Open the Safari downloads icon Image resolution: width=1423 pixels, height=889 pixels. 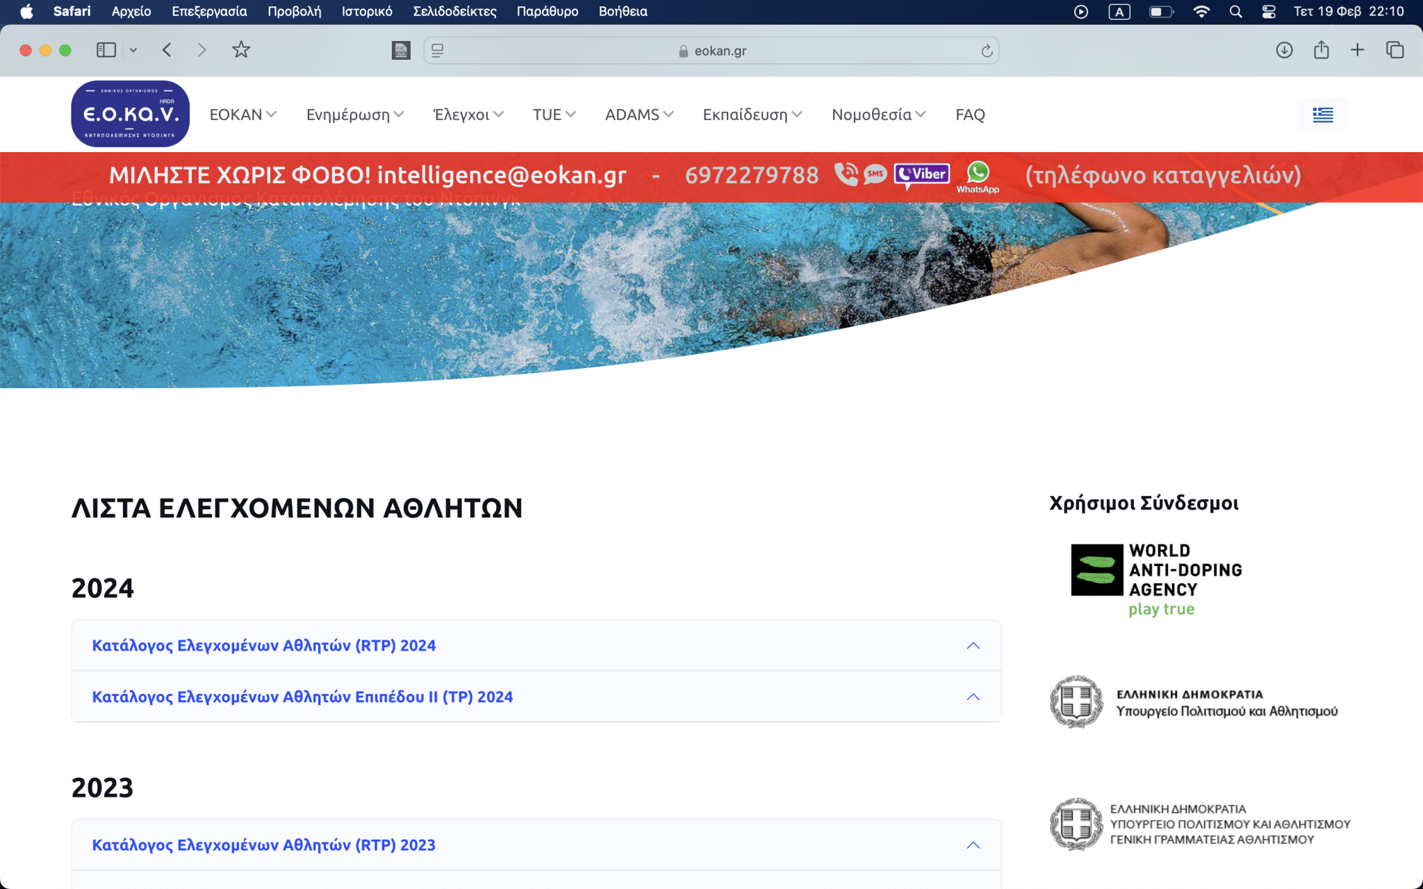(x=1284, y=50)
